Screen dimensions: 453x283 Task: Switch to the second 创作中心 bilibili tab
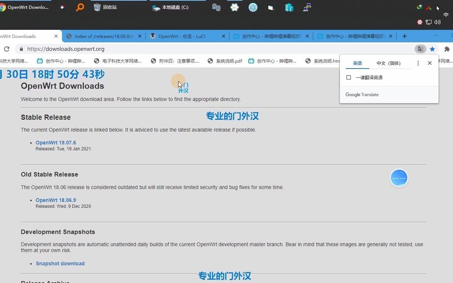(x=355, y=36)
